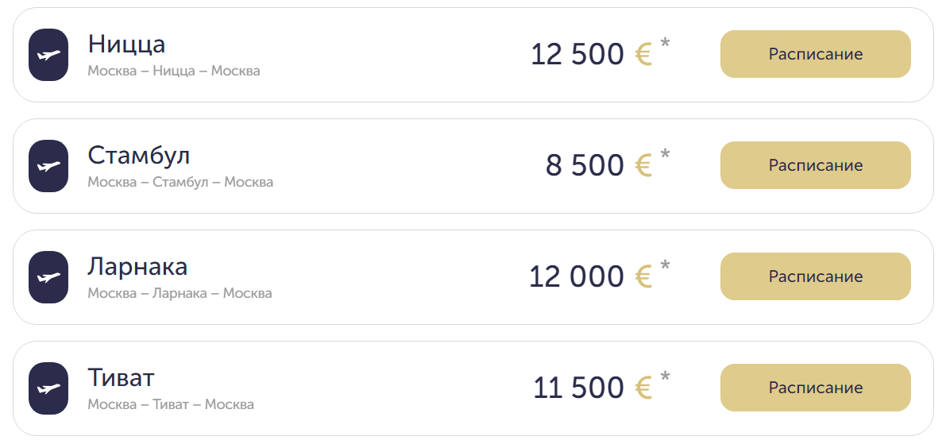942x444 pixels.
Task: Open the Расписание schedule for Стамбул
Action: (815, 166)
